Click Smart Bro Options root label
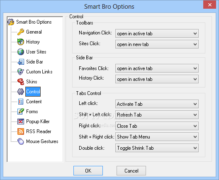 pos(34,22)
